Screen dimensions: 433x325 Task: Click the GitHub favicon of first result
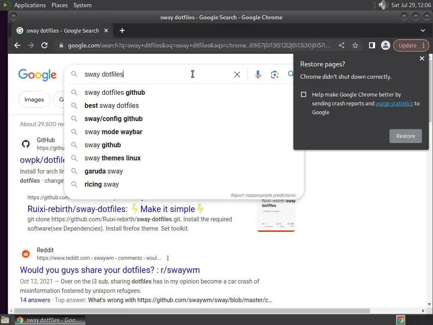[x=26, y=144]
